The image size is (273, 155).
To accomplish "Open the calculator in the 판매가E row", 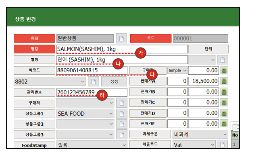I will (224, 124).
